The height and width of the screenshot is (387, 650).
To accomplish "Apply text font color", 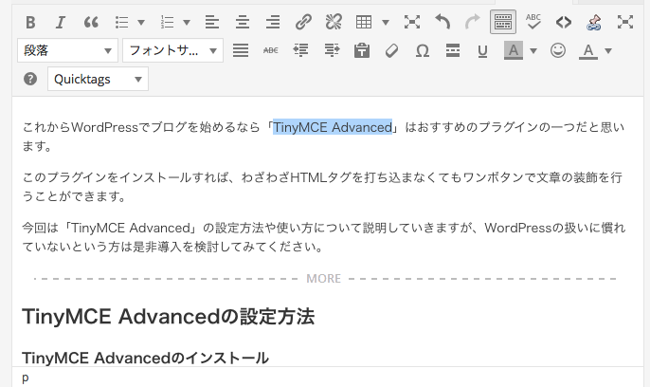I will tap(587, 50).
